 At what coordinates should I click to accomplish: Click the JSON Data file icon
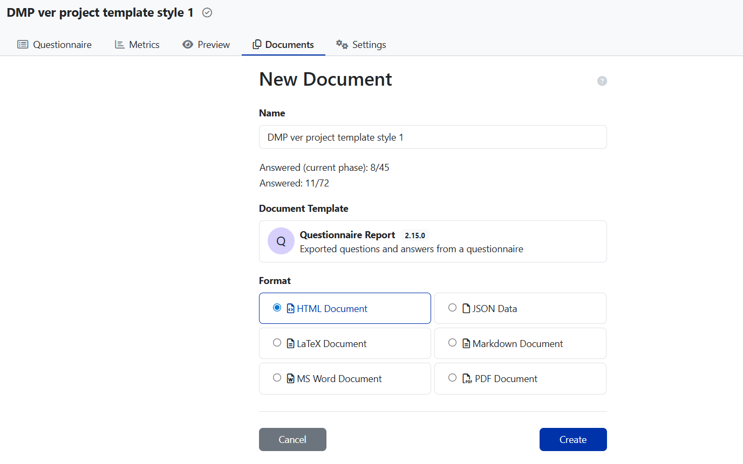(x=467, y=309)
